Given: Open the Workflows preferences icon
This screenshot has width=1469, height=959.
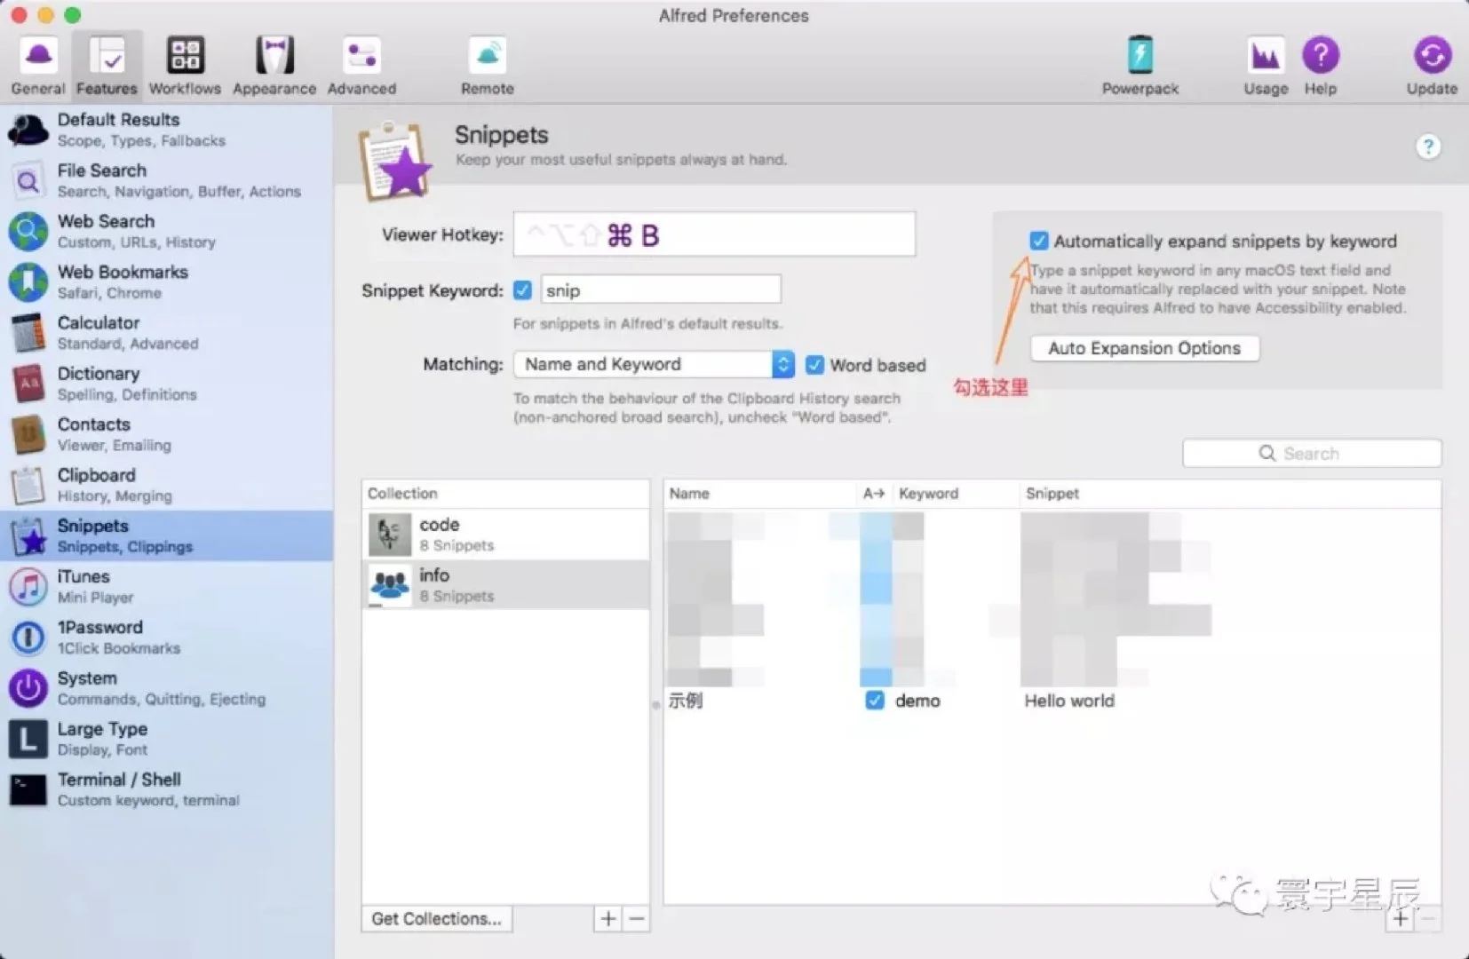Looking at the screenshot, I should pyautogui.click(x=185, y=64).
